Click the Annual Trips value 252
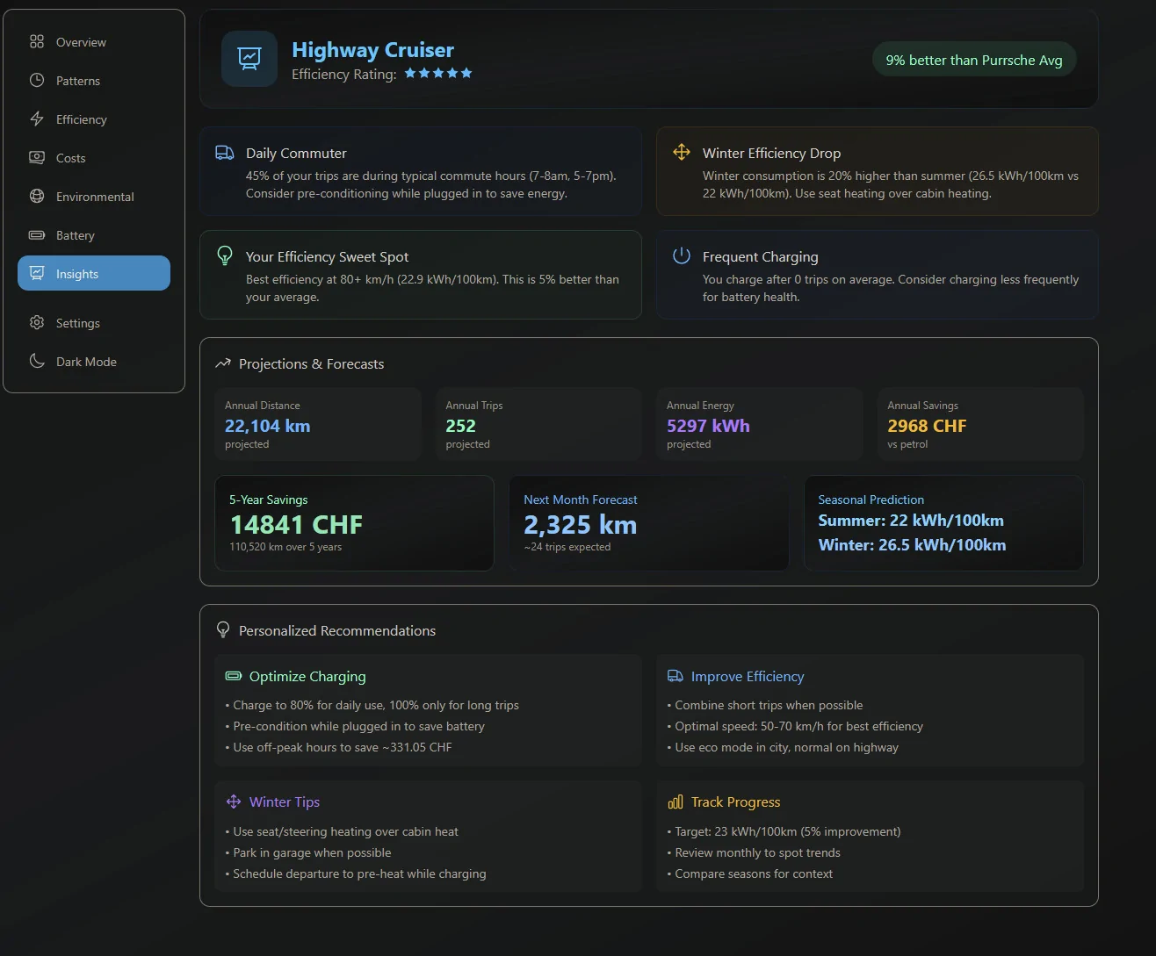The height and width of the screenshot is (956, 1156). point(460,426)
